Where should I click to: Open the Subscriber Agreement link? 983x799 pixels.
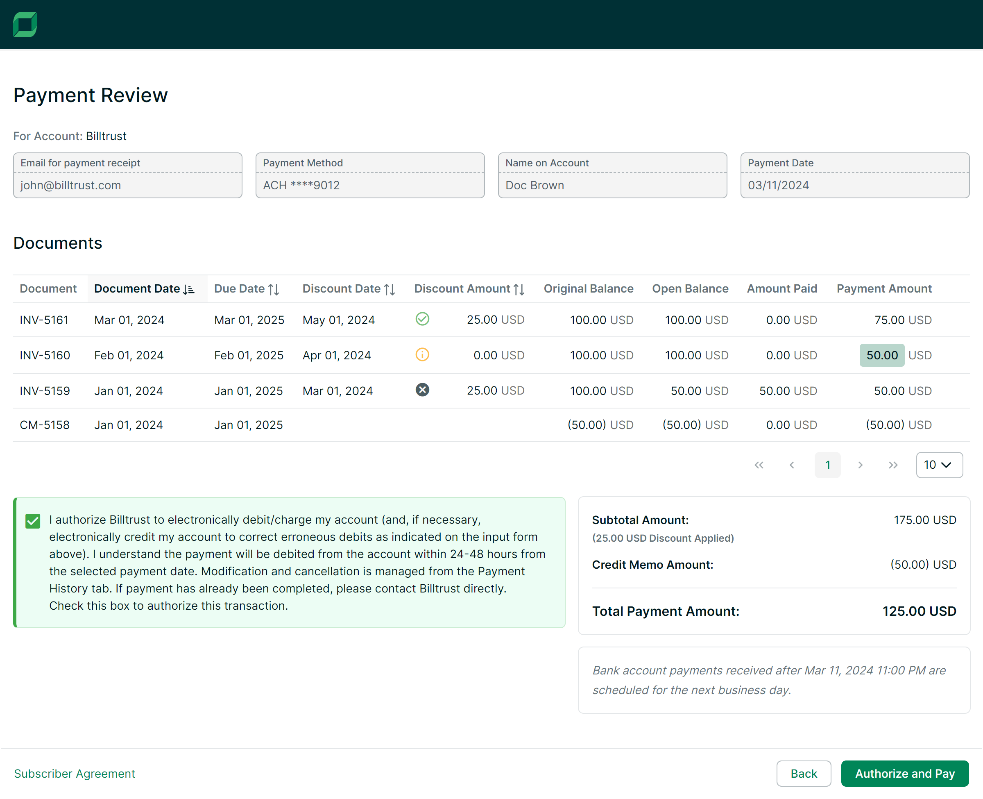(75, 773)
